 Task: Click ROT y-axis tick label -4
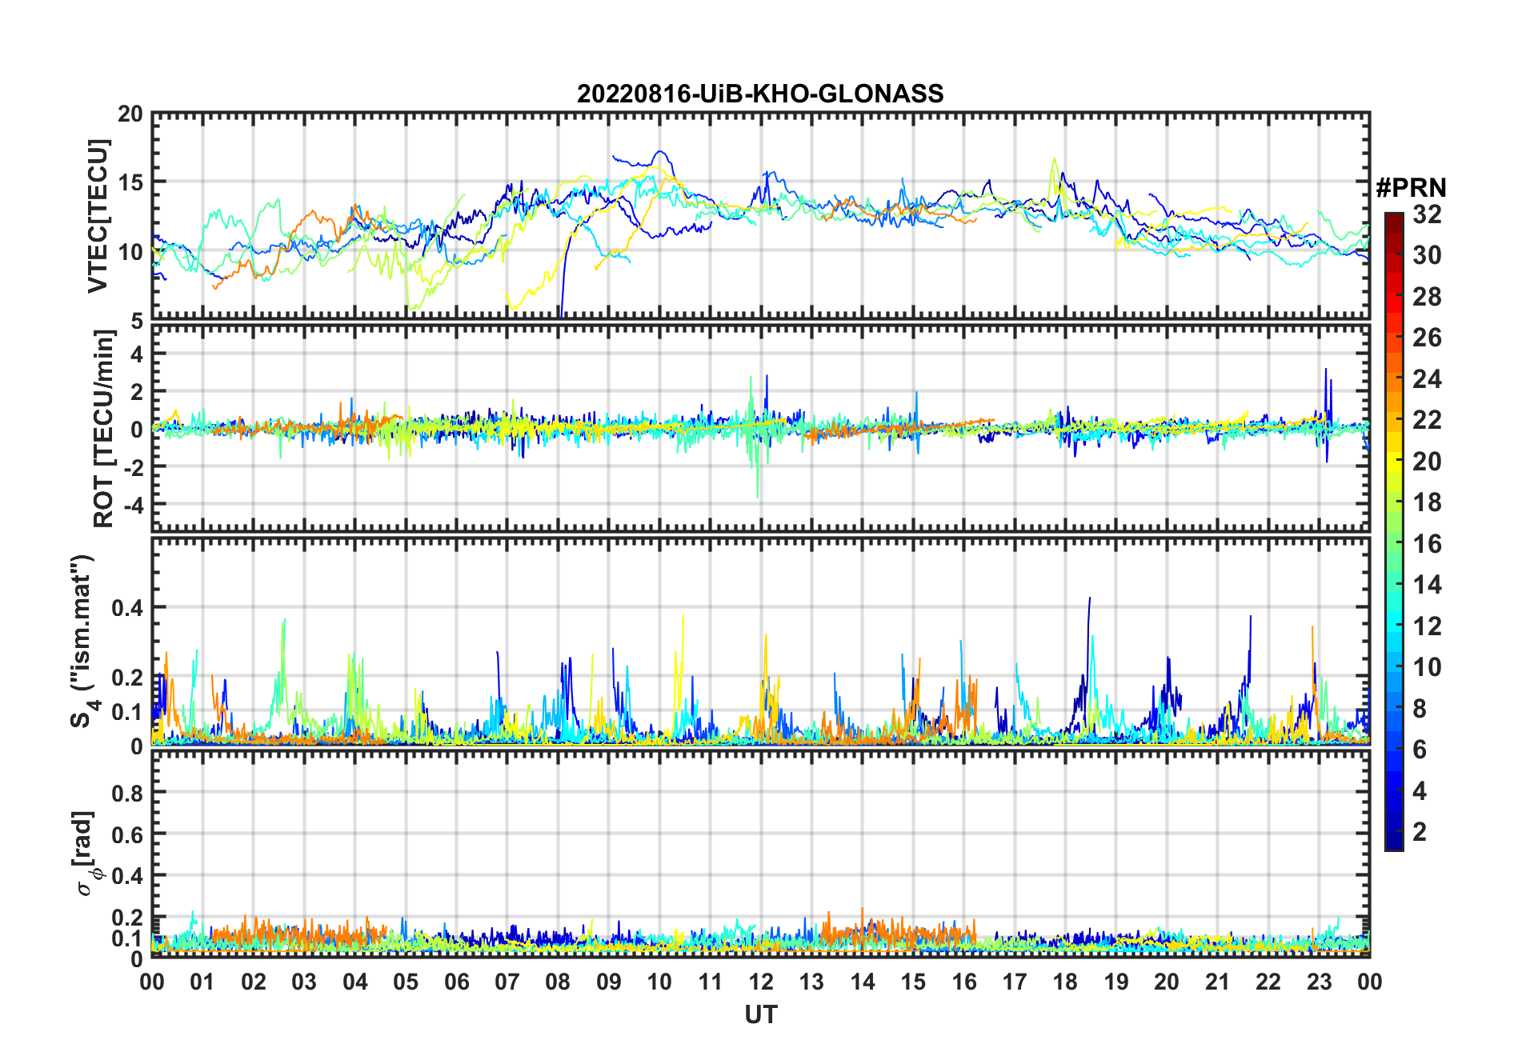(133, 505)
